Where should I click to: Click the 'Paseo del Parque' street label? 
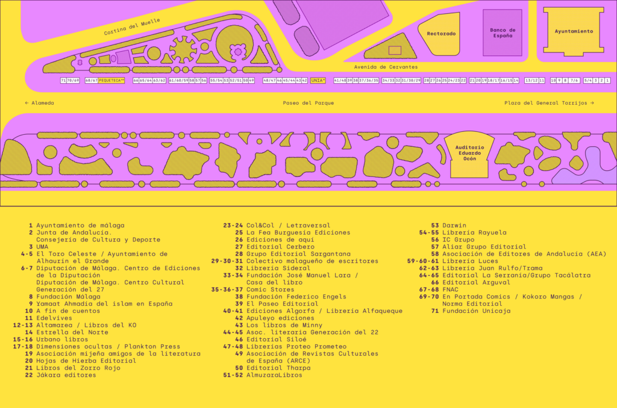[x=308, y=103]
